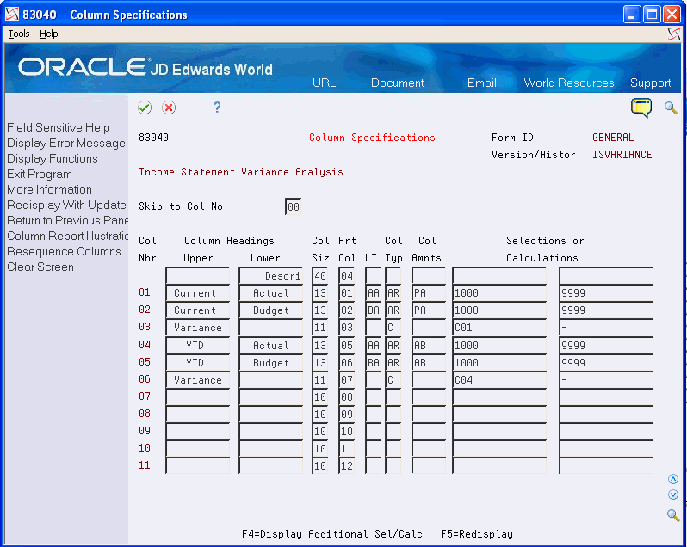The image size is (687, 547).
Task: Click Upper heading field of row 01 Current
Action: pos(198,292)
